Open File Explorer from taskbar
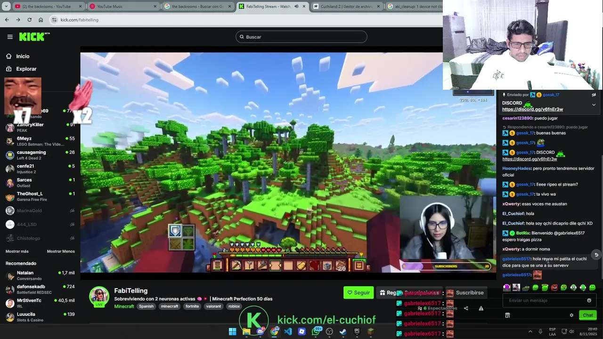The width and height of the screenshot is (603, 339). point(246,331)
